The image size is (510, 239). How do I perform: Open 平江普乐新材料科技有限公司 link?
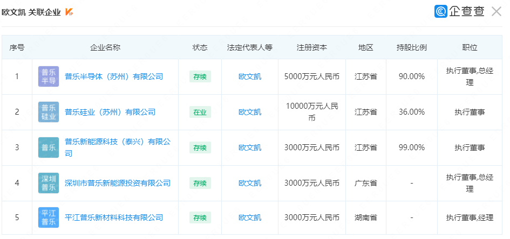(114, 217)
